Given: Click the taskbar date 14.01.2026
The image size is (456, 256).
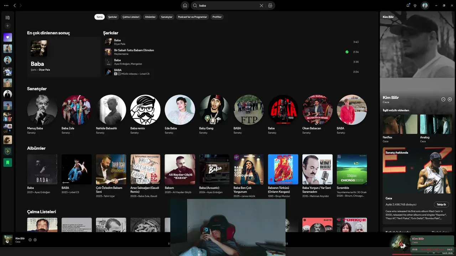Looking at the screenshot, I should [x=447, y=253].
